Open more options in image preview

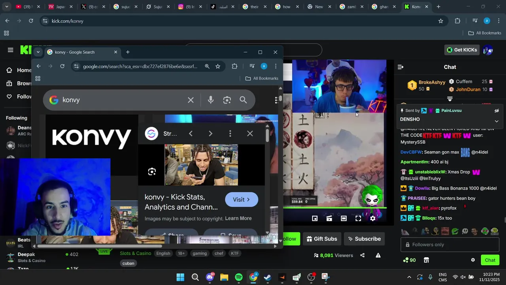click(x=230, y=134)
